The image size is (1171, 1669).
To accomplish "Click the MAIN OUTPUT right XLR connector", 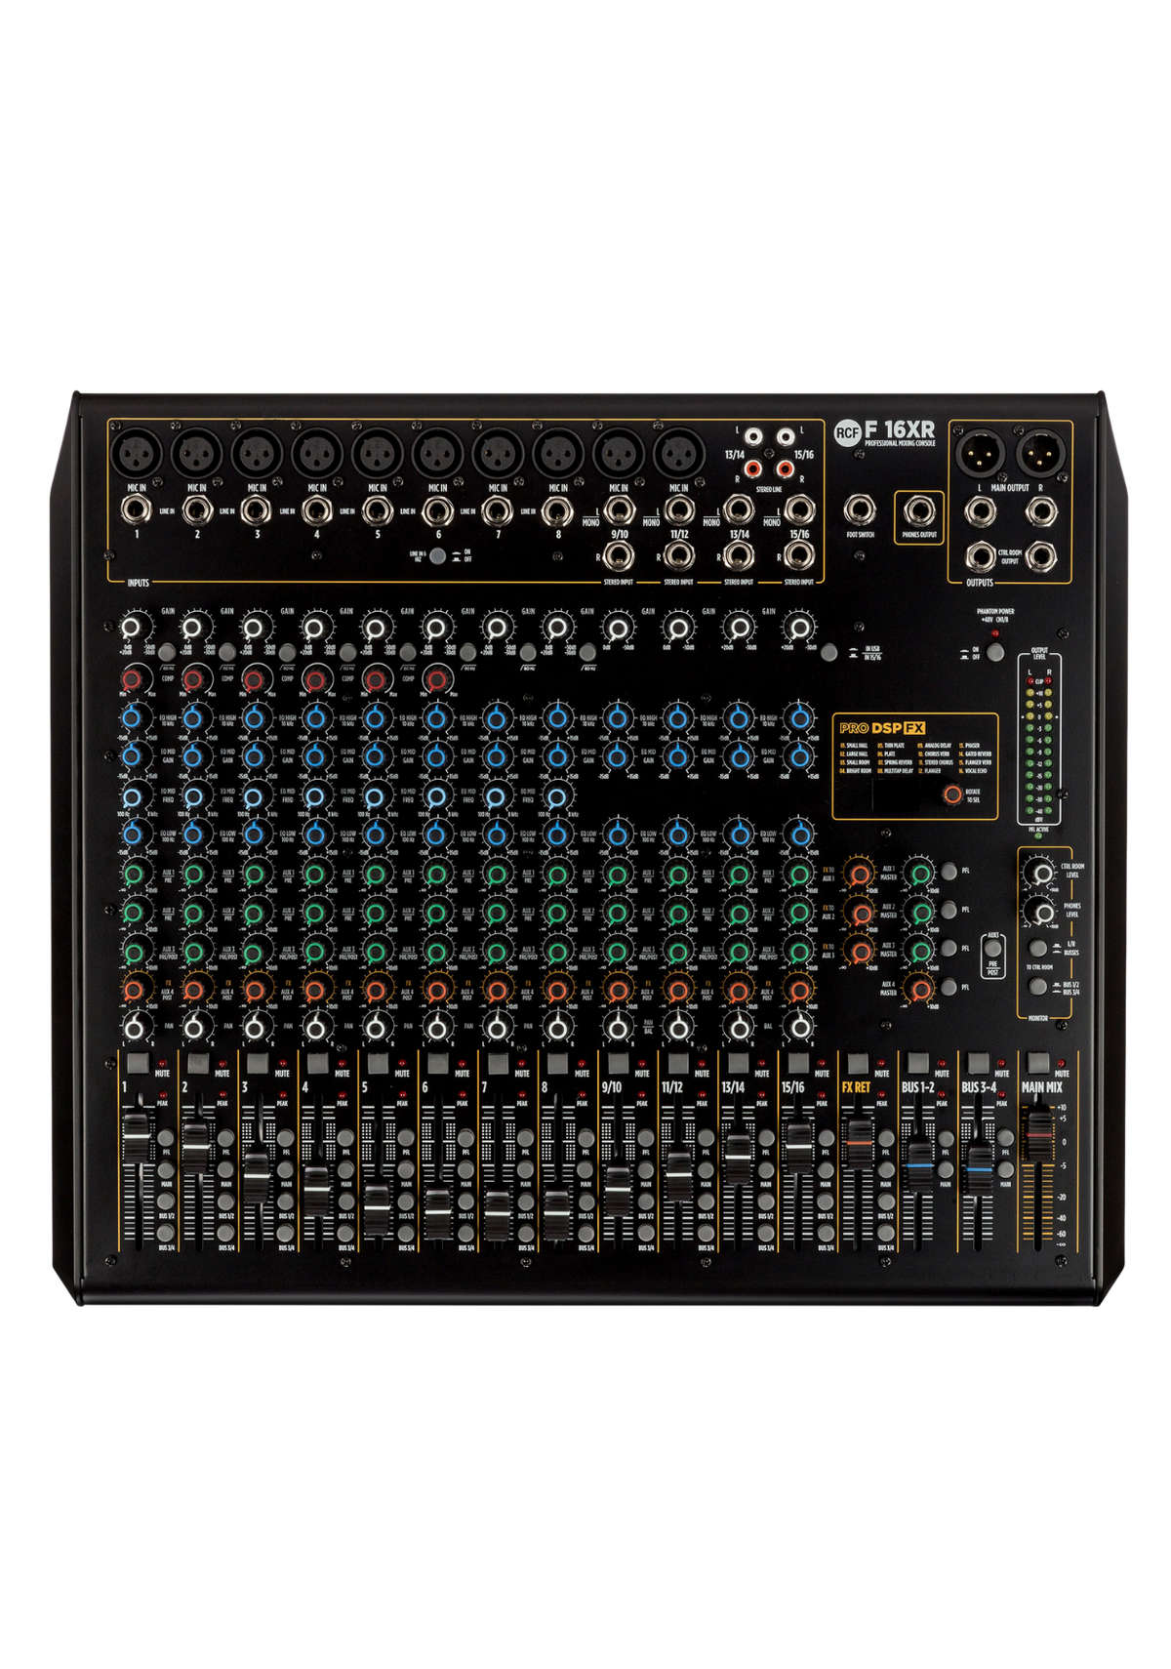I will tap(1039, 454).
